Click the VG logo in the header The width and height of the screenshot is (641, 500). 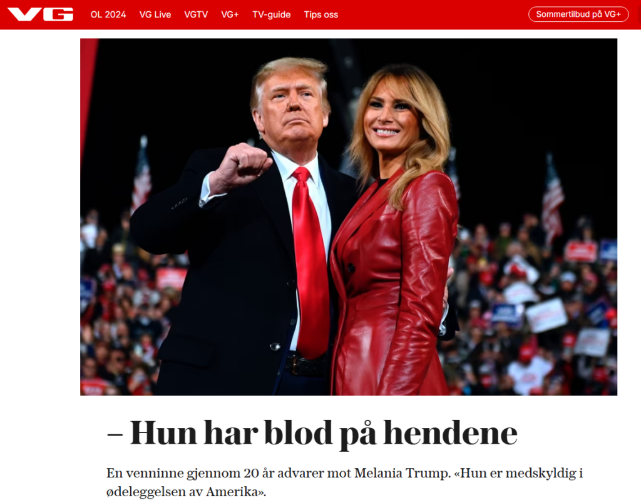pyautogui.click(x=41, y=14)
